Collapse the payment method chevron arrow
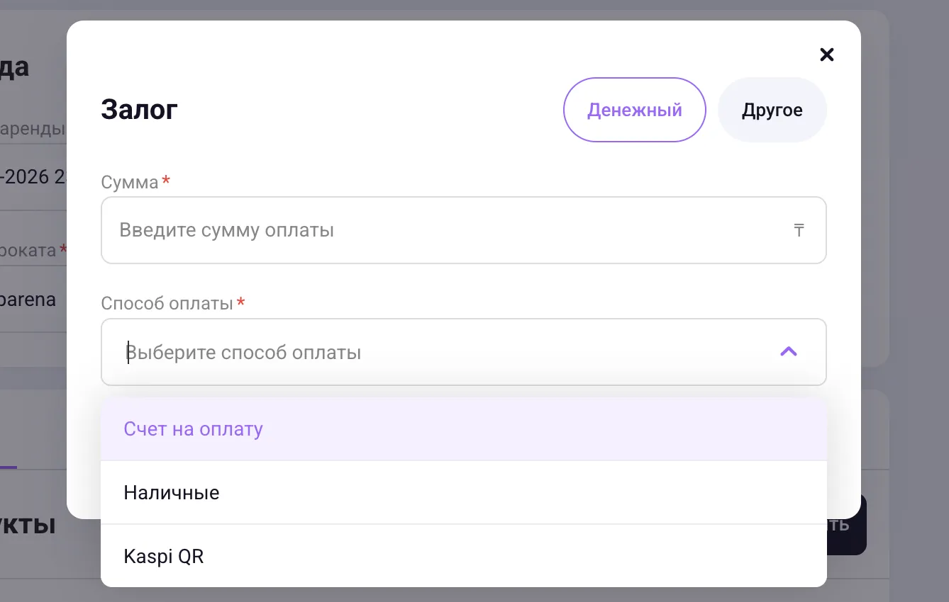Image resolution: width=949 pixels, height=602 pixels. [789, 351]
